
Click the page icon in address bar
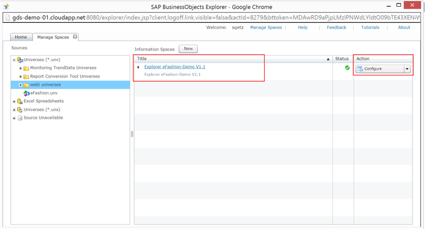8,18
